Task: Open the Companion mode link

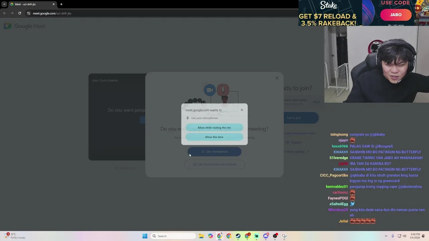Action: tap(299, 133)
